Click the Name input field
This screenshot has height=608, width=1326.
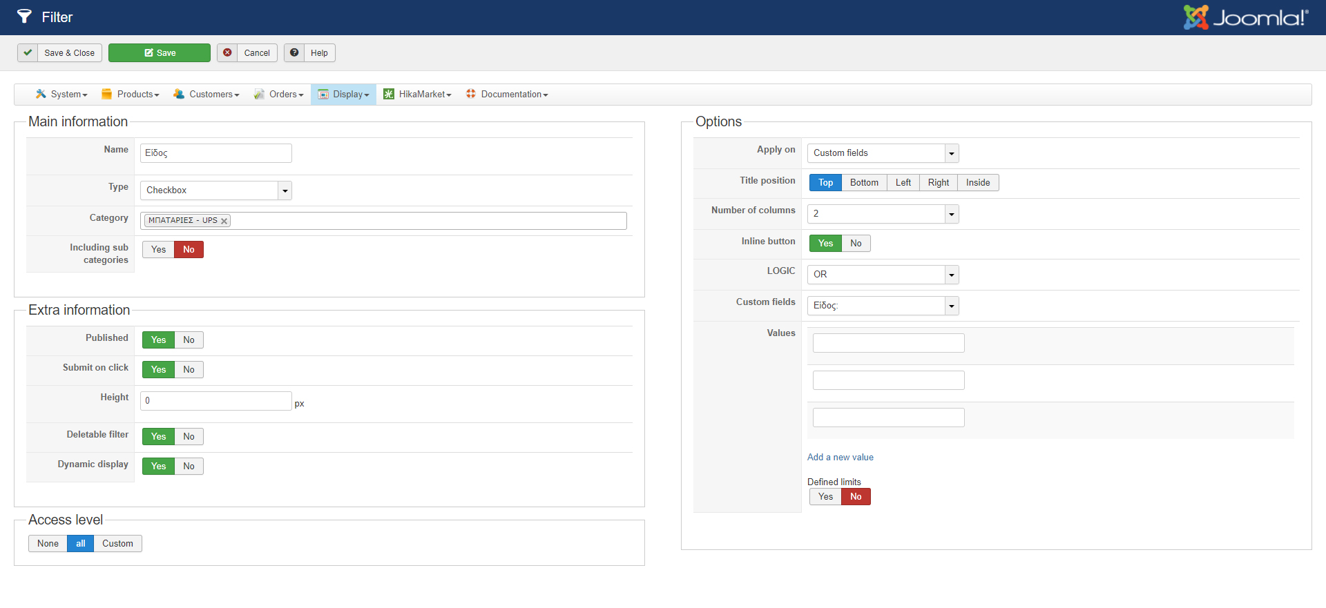(x=216, y=153)
